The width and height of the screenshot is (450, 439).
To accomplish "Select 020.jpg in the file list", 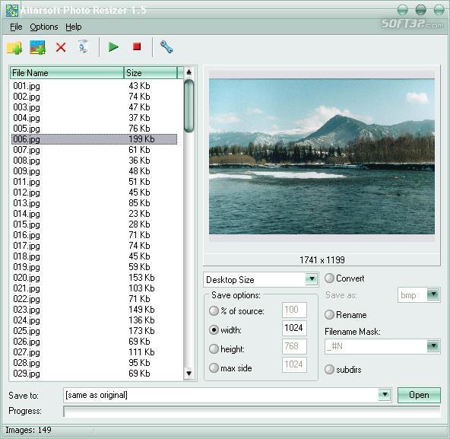I will click(x=27, y=278).
